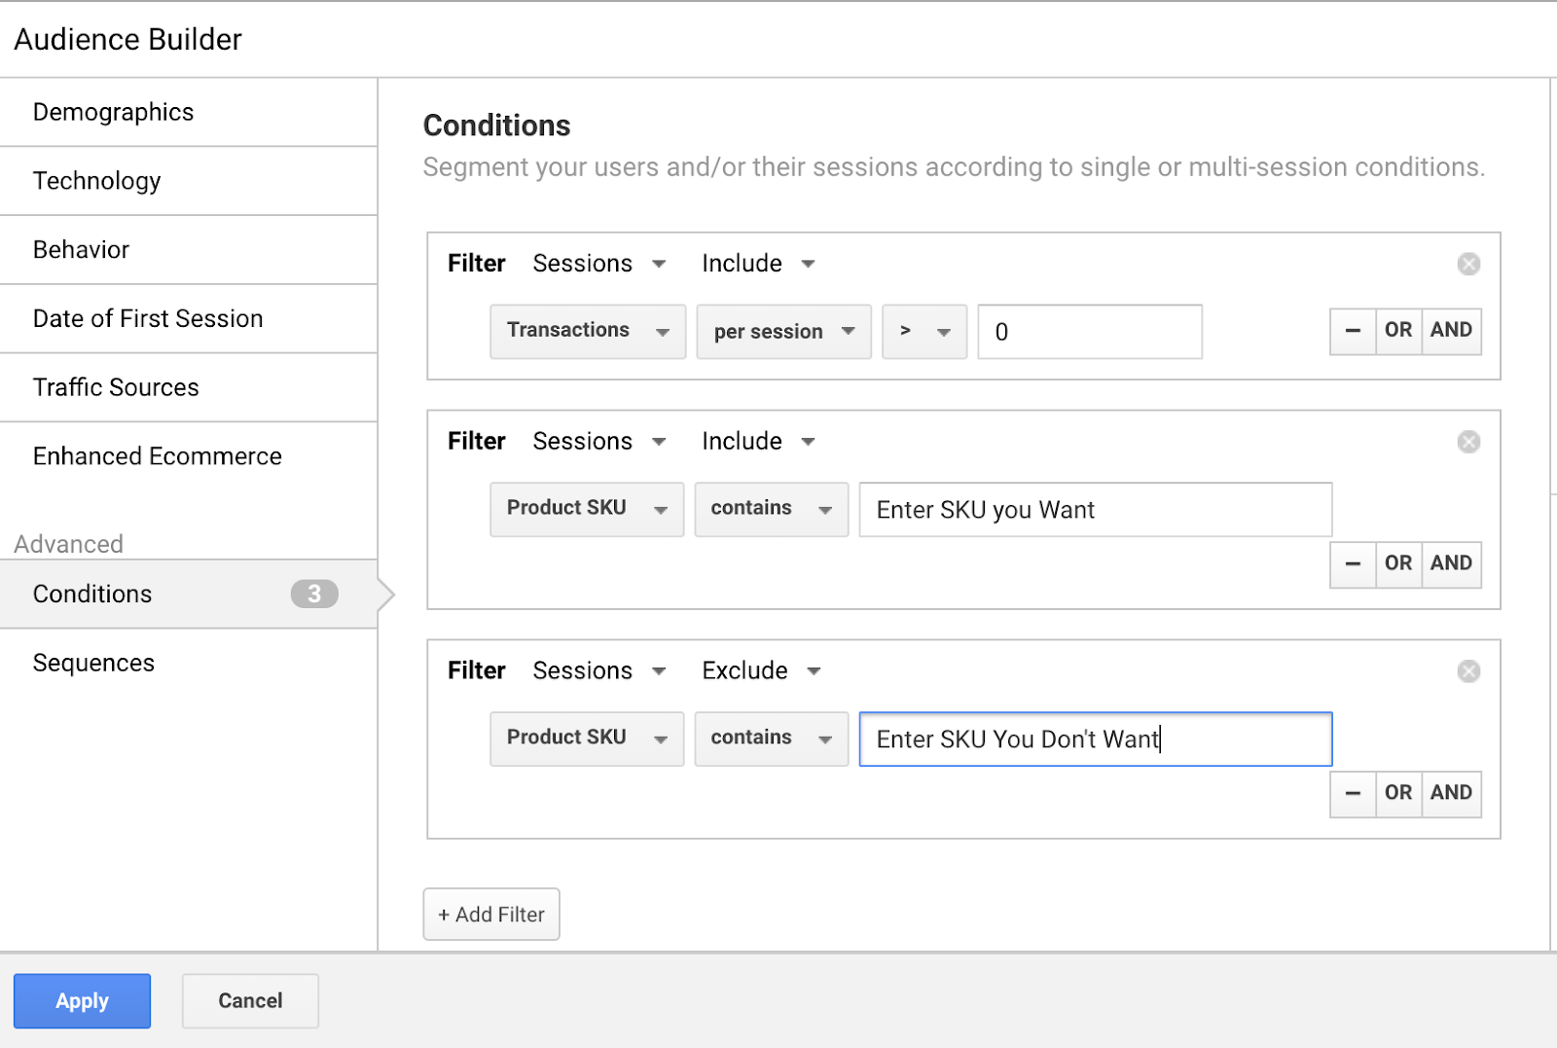Viewport: 1557px width, 1048px height.
Task: Click OR in the Transactions filter row
Action: coord(1398,331)
